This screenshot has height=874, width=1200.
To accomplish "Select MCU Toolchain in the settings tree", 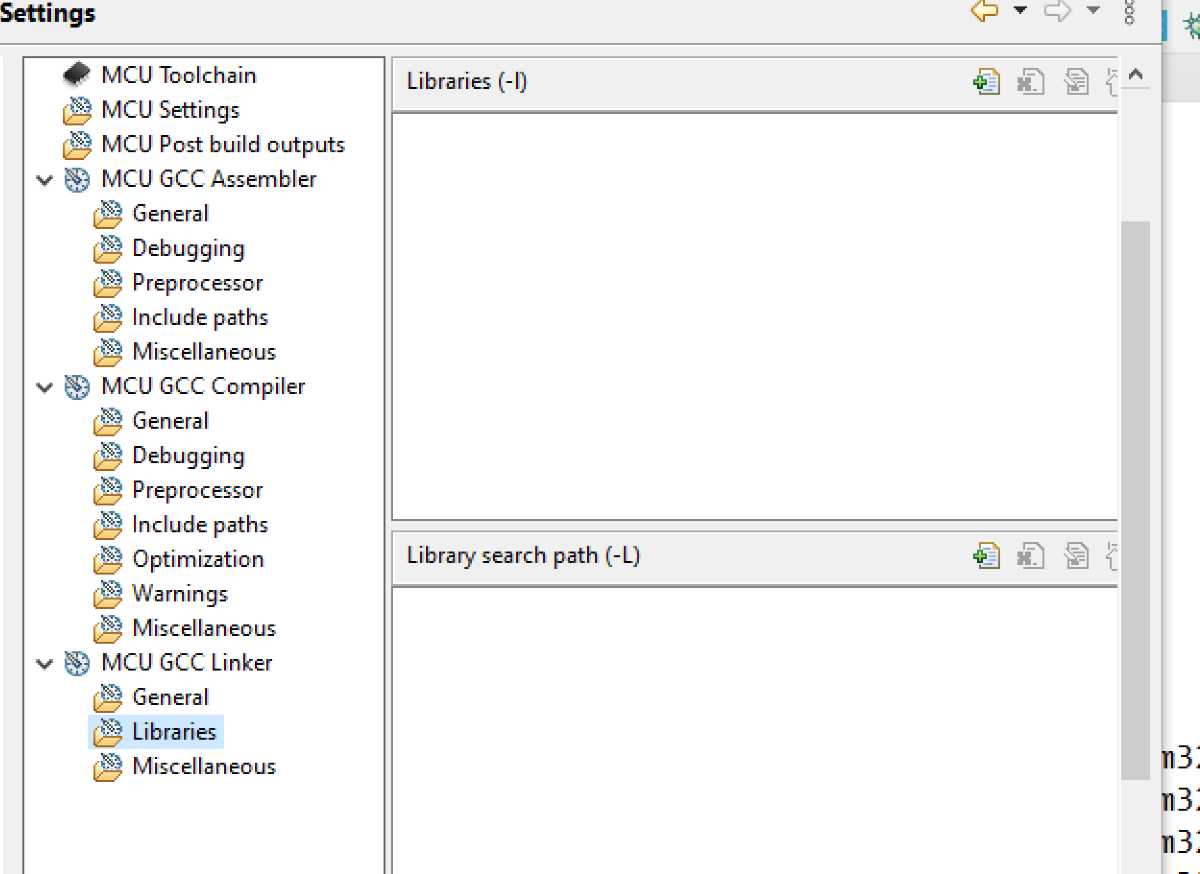I will pyautogui.click(x=179, y=75).
